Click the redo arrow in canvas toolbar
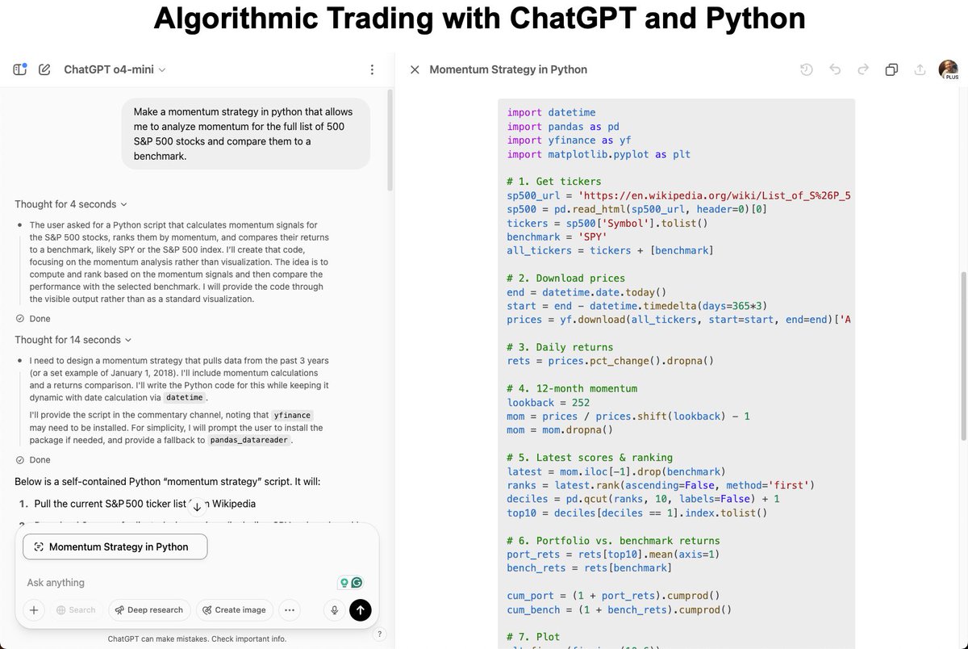968x649 pixels. [863, 70]
